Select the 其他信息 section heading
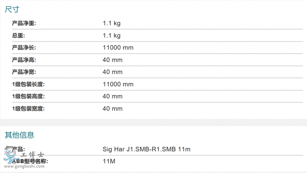Image resolution: width=307 pixels, height=173 pixels. pos(19,135)
